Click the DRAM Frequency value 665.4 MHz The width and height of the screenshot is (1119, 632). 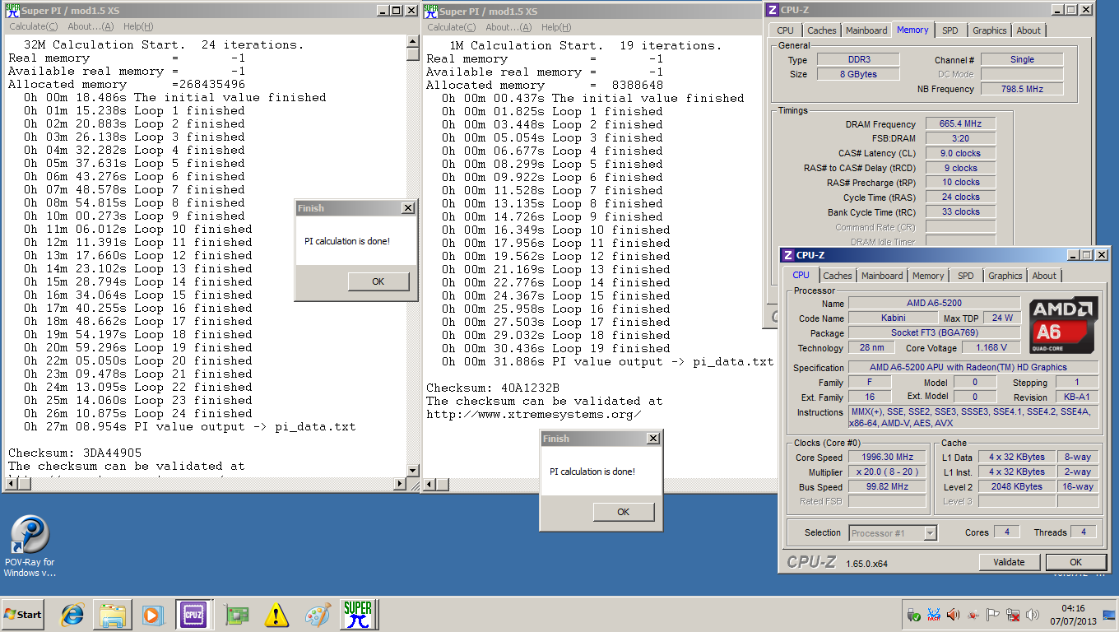960,123
